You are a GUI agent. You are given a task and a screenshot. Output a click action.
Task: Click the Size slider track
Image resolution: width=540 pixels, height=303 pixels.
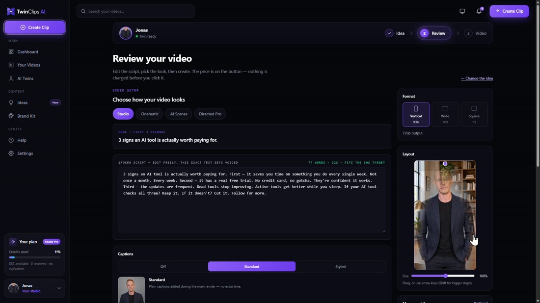pyautogui.click(x=443, y=276)
